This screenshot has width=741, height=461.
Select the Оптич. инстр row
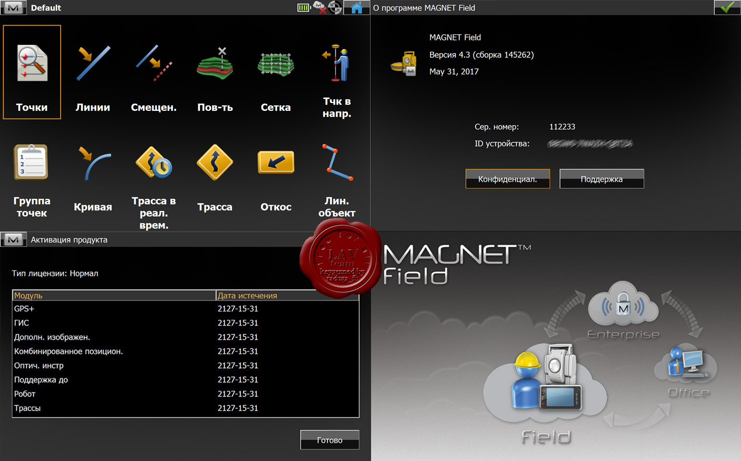tap(186, 366)
